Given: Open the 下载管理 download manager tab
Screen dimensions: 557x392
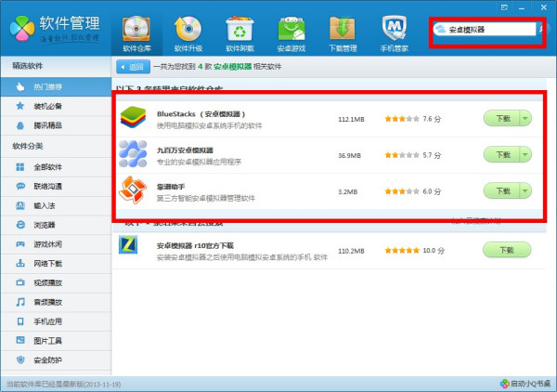Looking at the screenshot, I should [343, 34].
